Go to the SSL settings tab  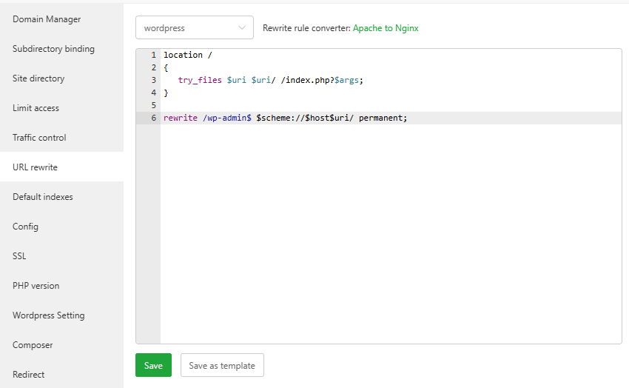coord(19,256)
